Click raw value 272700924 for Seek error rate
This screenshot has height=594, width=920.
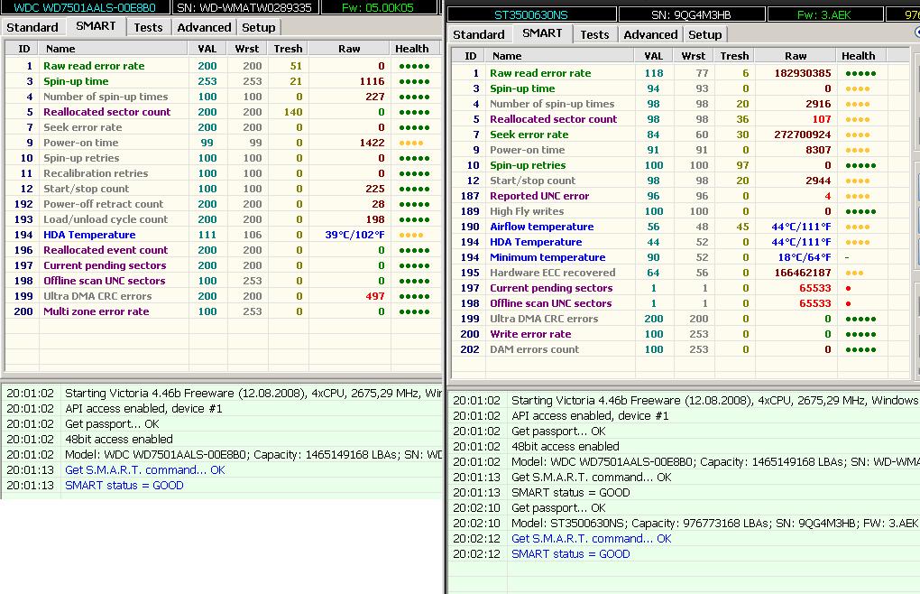tap(802, 135)
